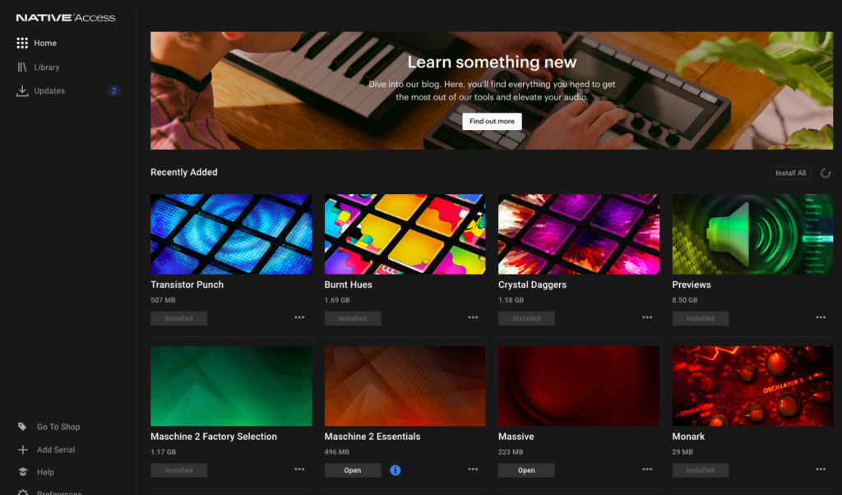
Task: Click the Library books icon
Action: tap(22, 67)
